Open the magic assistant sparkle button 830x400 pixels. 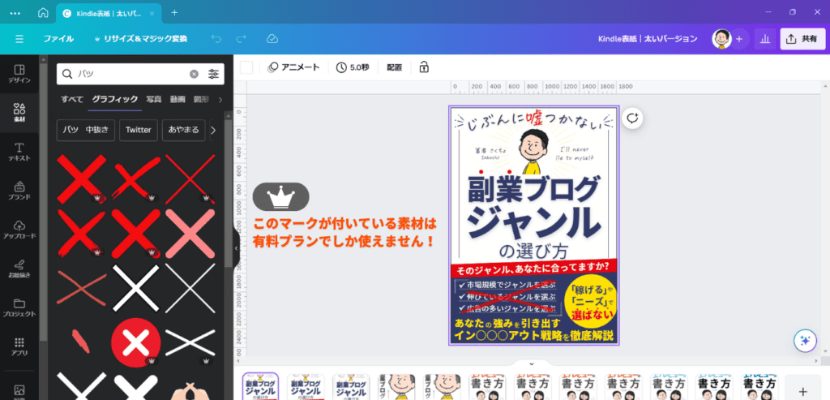[805, 341]
